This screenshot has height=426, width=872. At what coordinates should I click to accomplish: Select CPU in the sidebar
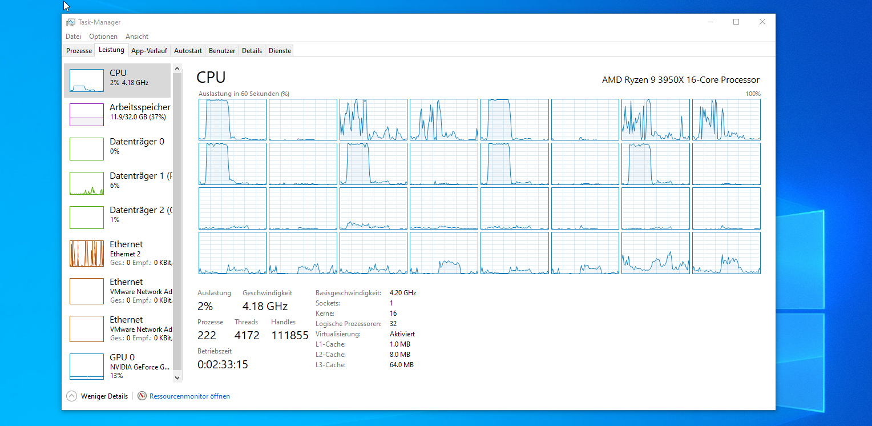click(x=117, y=81)
